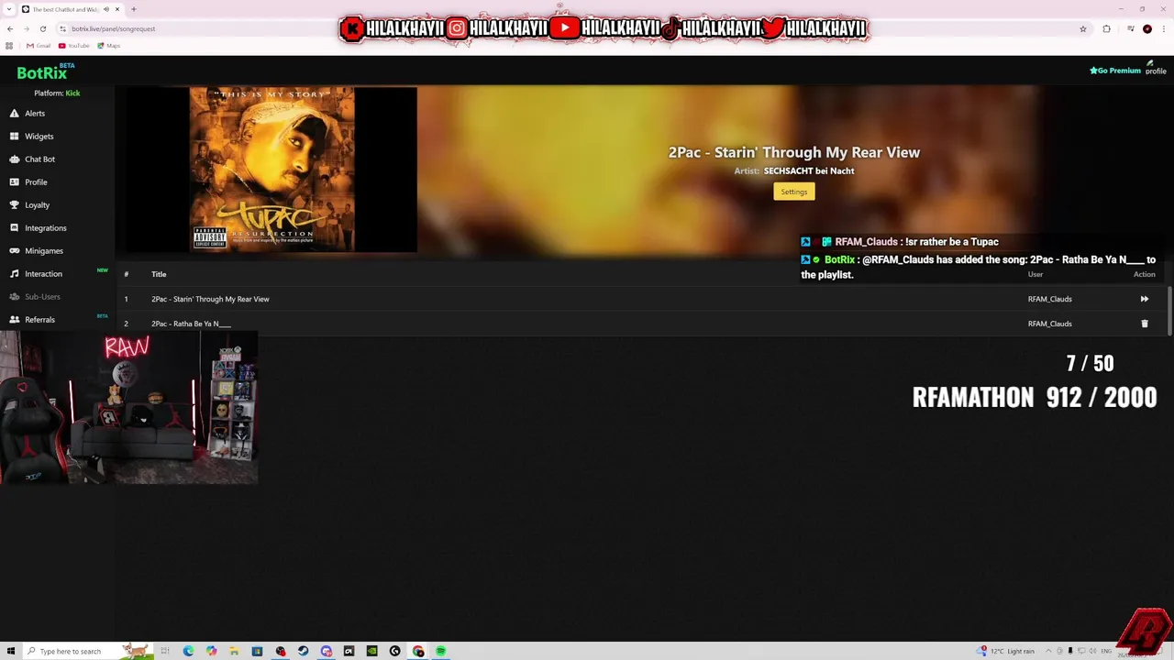Click the BotRix logo
This screenshot has width=1174, height=660.
coord(45,72)
